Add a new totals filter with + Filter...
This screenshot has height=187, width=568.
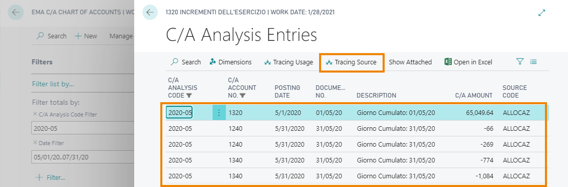(50, 178)
